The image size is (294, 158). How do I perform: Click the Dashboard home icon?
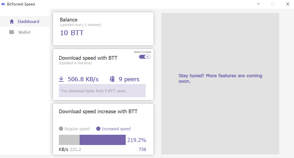(x=12, y=21)
